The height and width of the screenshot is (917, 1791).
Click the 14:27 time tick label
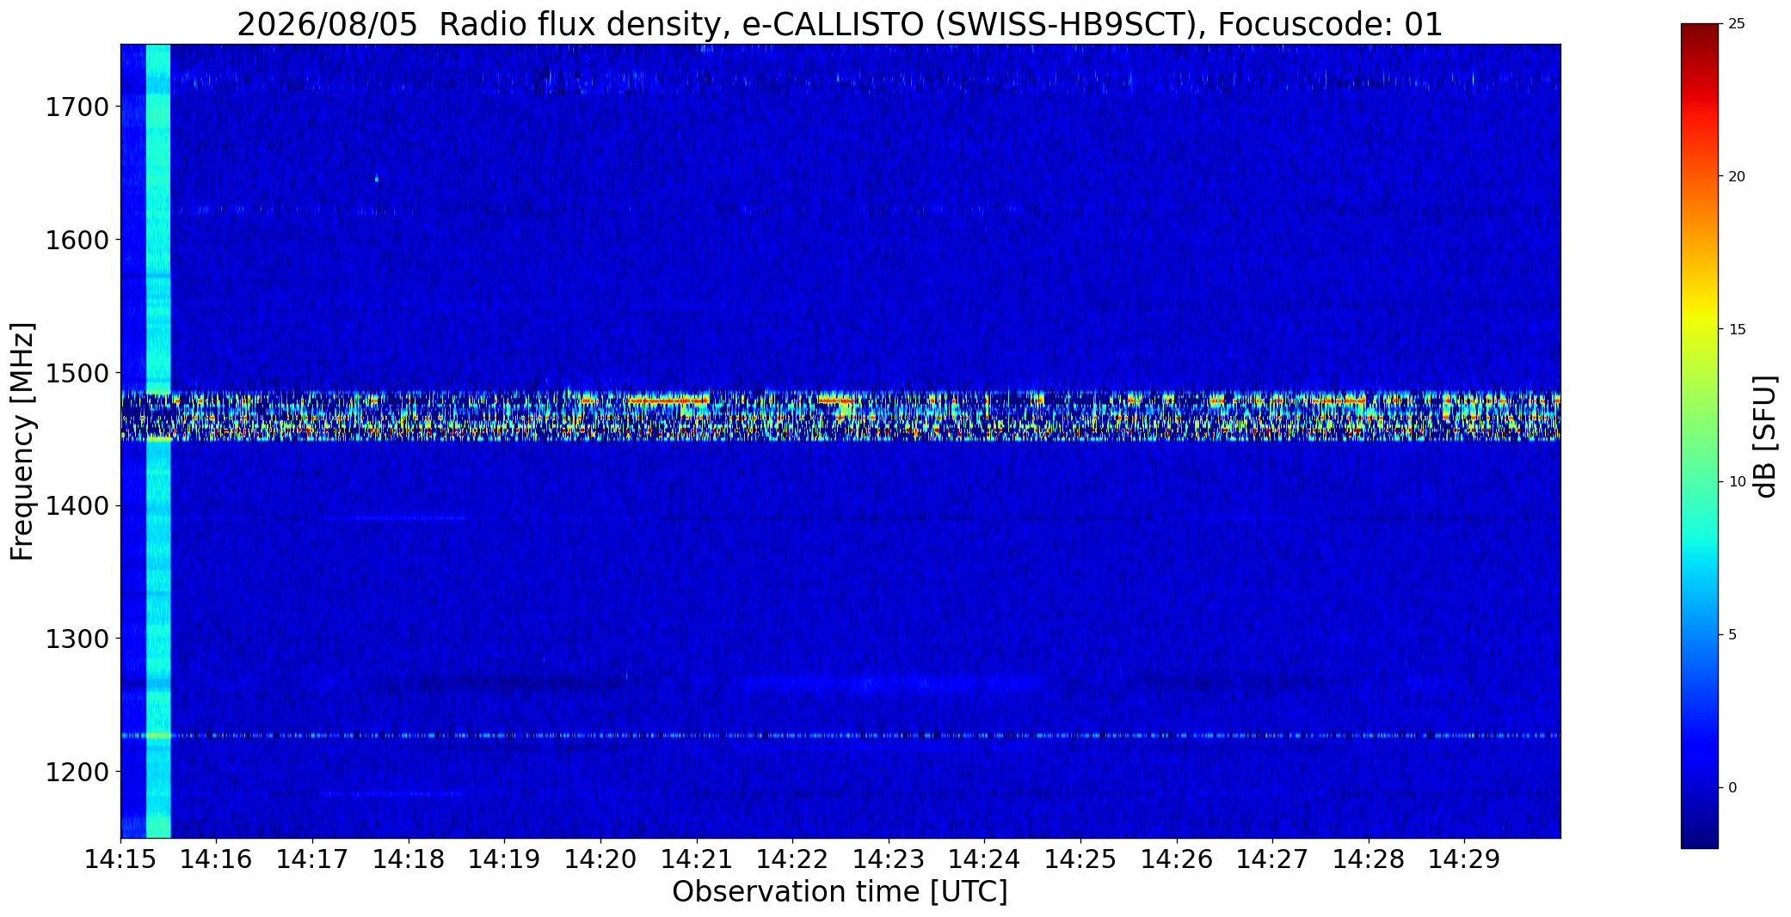click(x=1272, y=859)
